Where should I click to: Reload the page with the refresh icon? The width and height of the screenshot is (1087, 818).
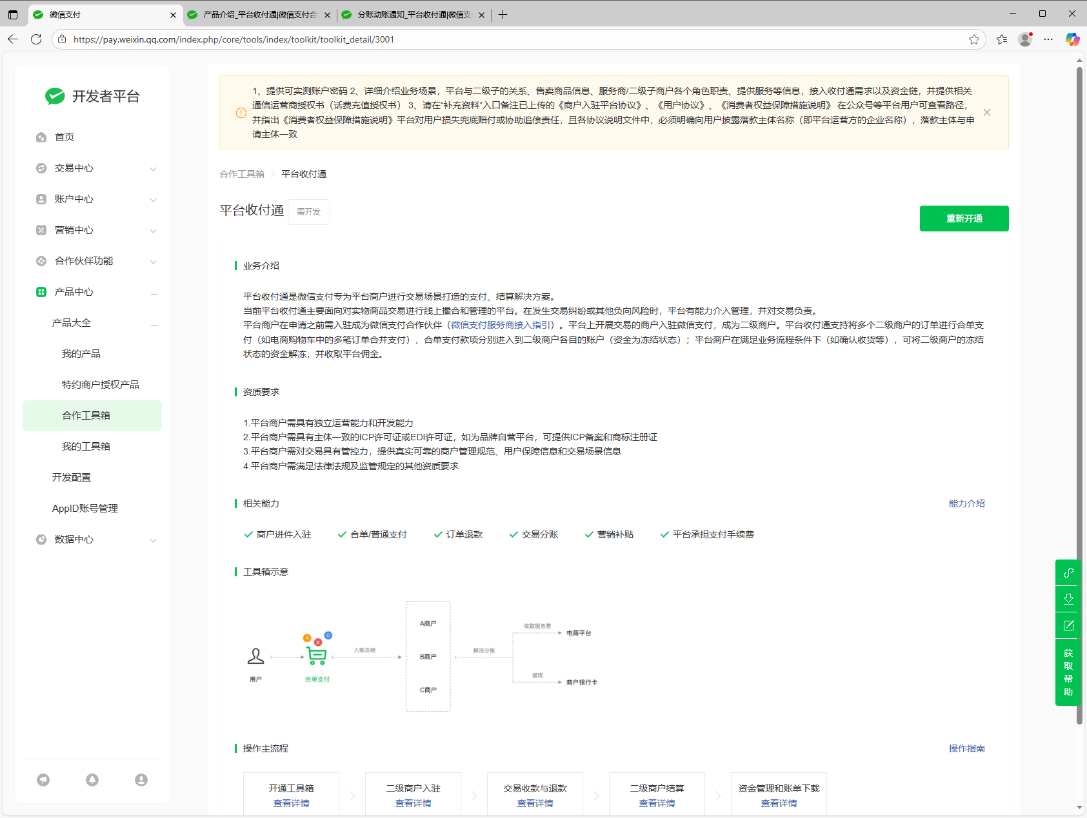(36, 39)
